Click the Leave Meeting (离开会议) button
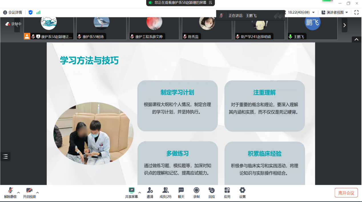Viewport: 362px width, 202px height. 346,193
